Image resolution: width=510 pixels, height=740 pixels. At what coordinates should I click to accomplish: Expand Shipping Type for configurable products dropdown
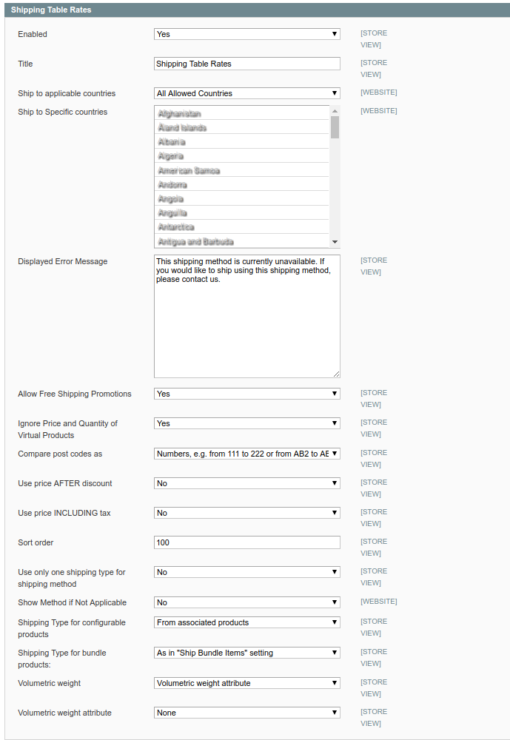click(246, 622)
